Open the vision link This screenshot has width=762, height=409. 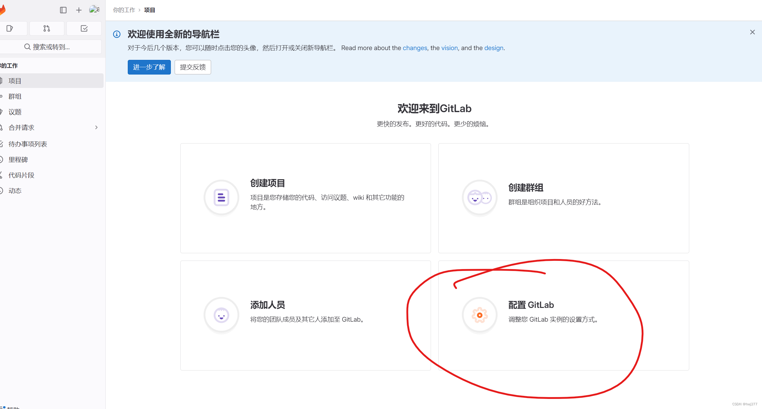(449, 48)
